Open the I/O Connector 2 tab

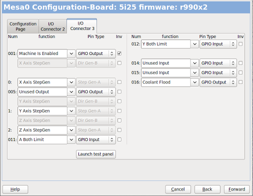pyautogui.click(x=52, y=26)
